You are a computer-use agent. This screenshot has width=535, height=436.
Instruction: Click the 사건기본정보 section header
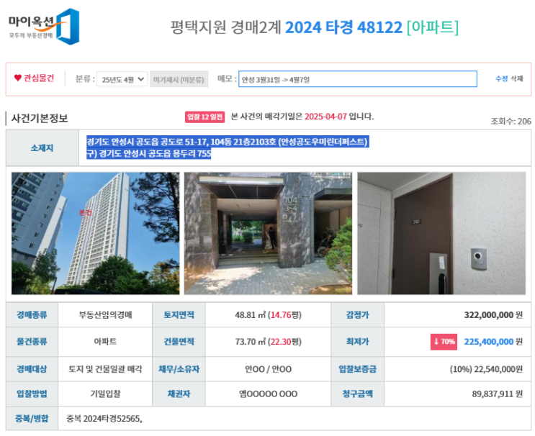coord(40,118)
